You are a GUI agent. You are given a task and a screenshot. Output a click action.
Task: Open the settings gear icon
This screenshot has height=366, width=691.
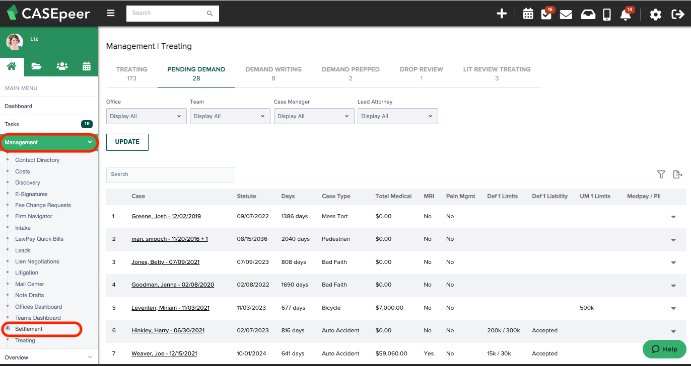pos(655,15)
